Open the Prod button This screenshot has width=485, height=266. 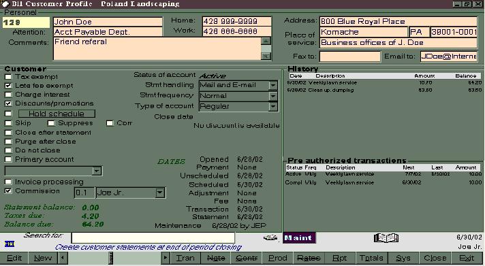(277, 258)
